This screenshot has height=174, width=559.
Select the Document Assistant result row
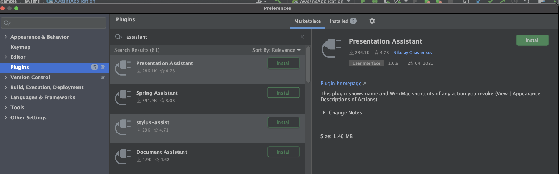[207, 158]
